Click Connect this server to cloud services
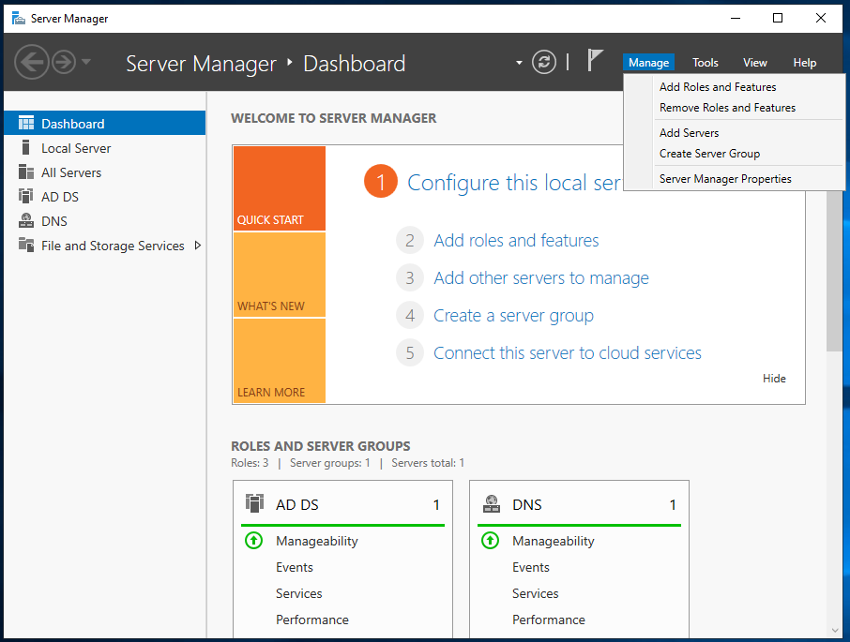Image resolution: width=850 pixels, height=642 pixels. [x=567, y=353]
